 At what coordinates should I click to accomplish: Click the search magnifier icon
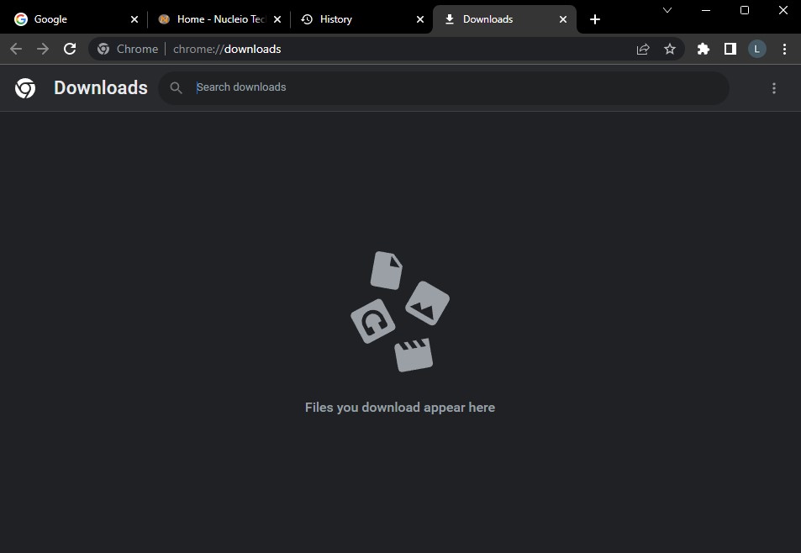tap(177, 88)
